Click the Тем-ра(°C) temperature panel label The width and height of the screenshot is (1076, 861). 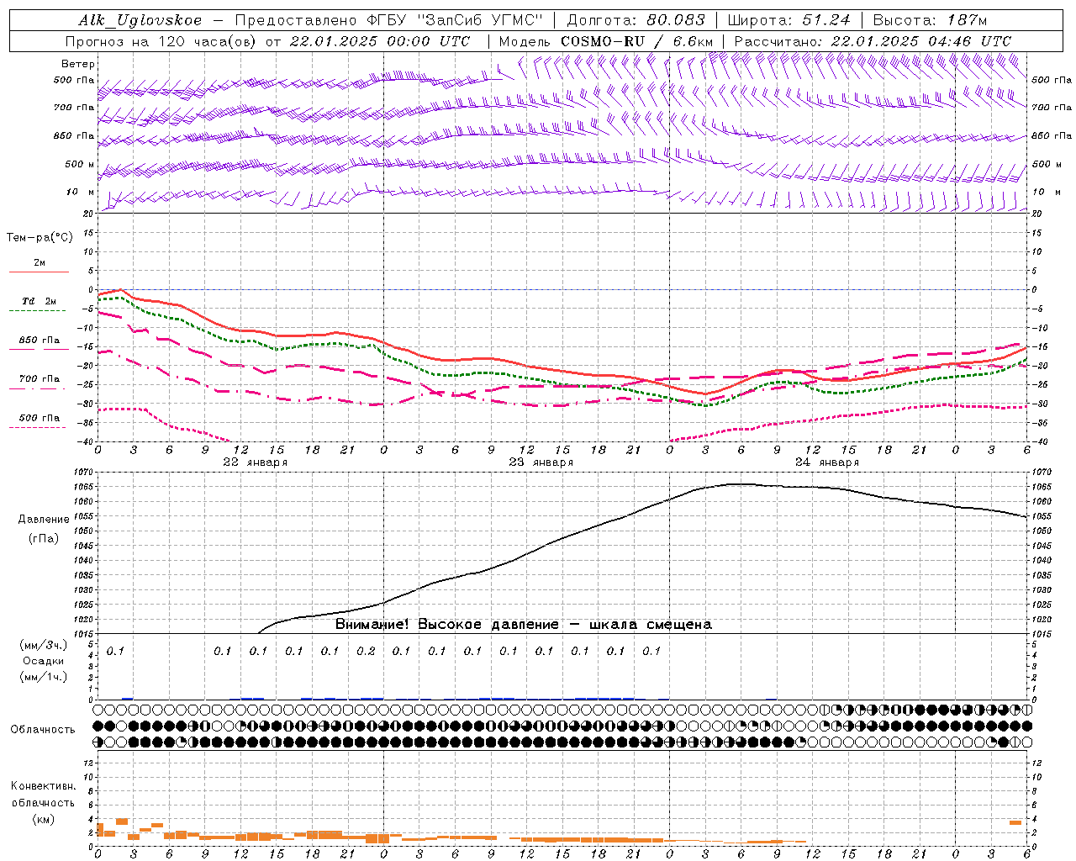40,238
